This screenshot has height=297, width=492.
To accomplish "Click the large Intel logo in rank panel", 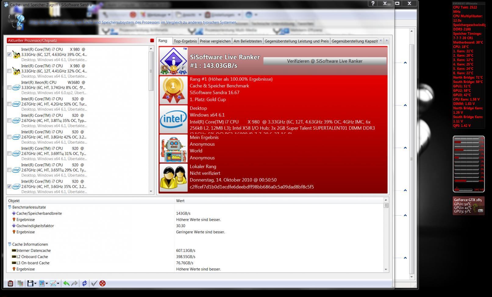I will (x=173, y=119).
